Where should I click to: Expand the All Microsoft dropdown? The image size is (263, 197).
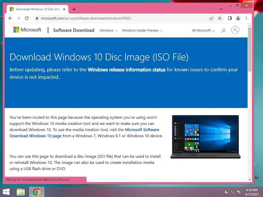[203, 31]
